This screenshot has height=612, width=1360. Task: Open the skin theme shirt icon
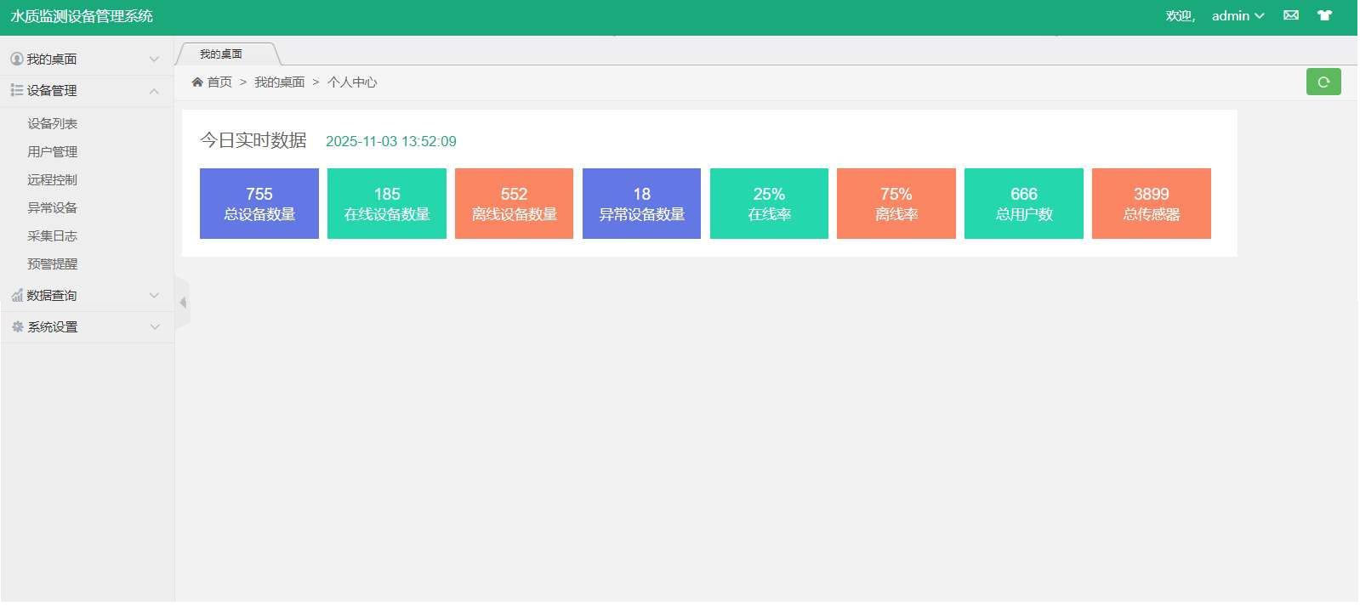point(1324,15)
